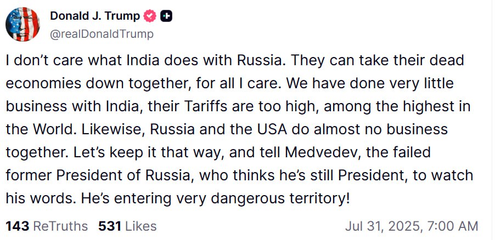Open Donald J. Trump's profile avatar
This screenshot has width=495, height=240.
(22, 24)
